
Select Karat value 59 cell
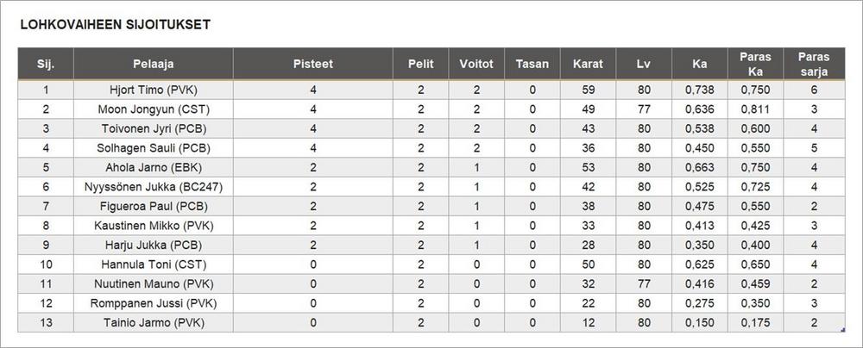click(588, 90)
